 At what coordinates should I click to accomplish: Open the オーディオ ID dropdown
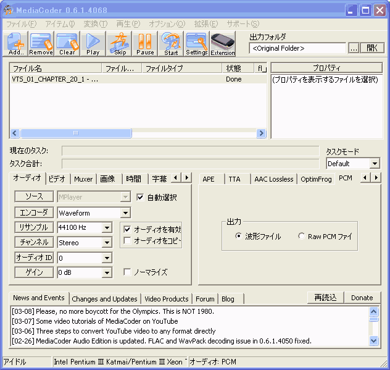click(x=107, y=258)
